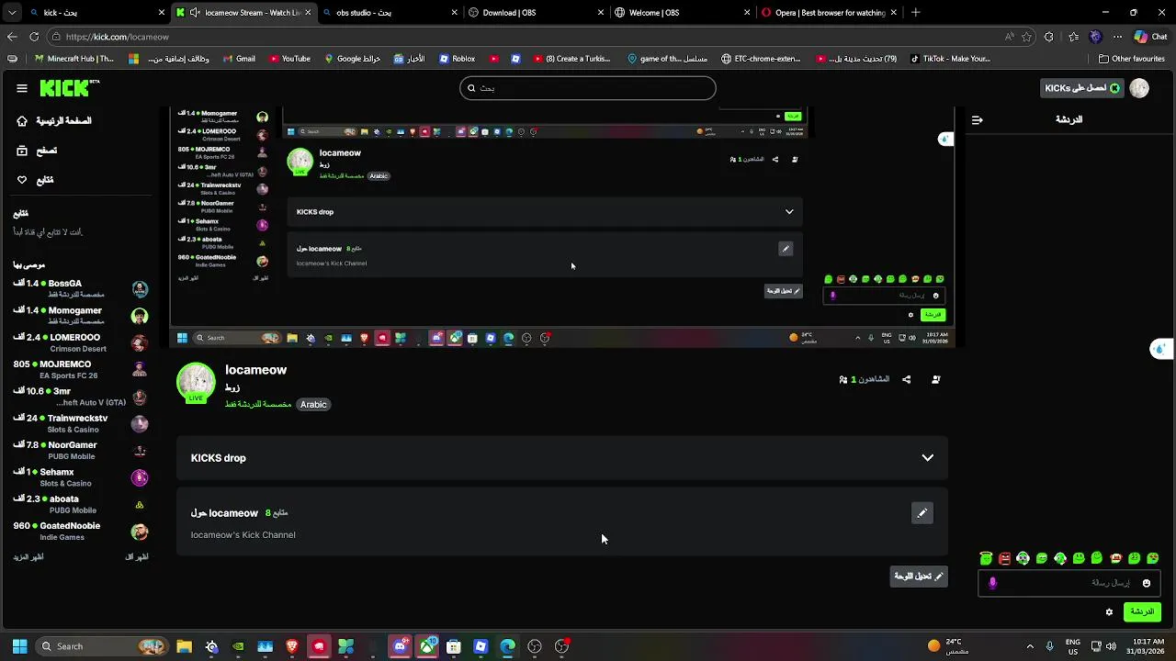Open Discord from taskbar

click(400, 646)
